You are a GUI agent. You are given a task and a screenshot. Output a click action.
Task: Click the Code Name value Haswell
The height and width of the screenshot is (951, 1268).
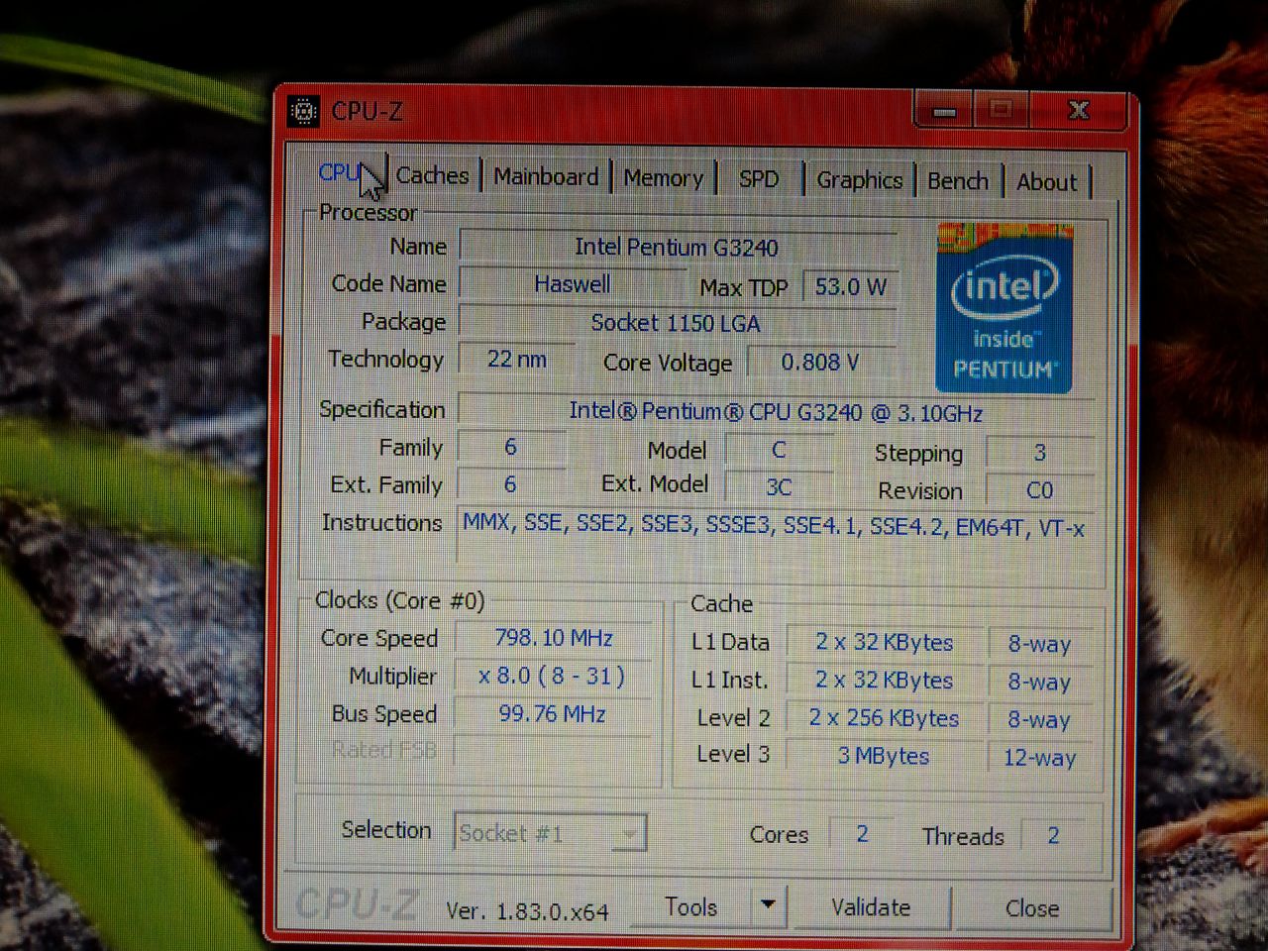point(573,284)
